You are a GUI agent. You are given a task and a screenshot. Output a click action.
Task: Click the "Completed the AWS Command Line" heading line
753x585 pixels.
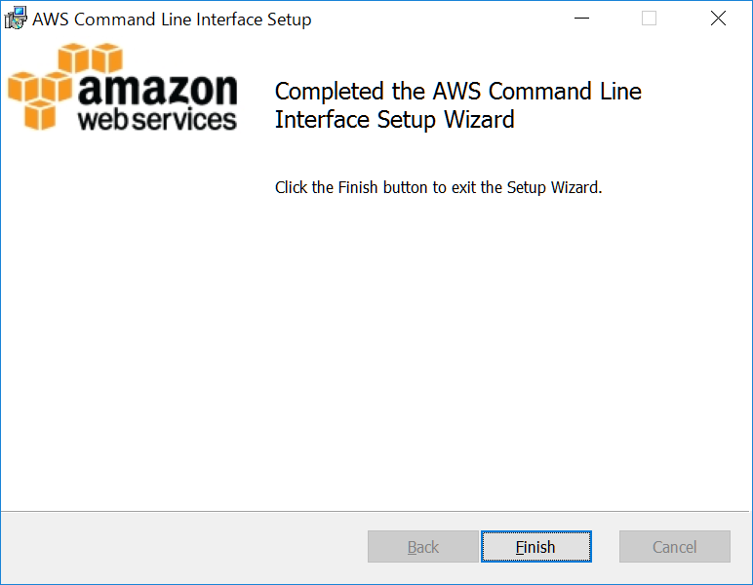coord(457,92)
